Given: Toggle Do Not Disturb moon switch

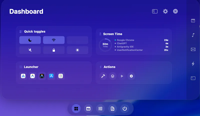Looking at the screenshot, I should (30, 40).
